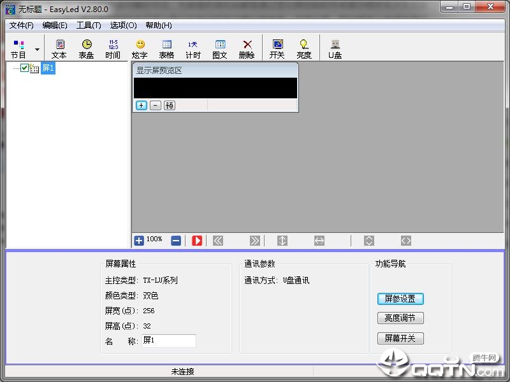Image resolution: width=510 pixels, height=382 pixels.
Task: Click the horizontal double-arrow button
Action: [x=319, y=241]
